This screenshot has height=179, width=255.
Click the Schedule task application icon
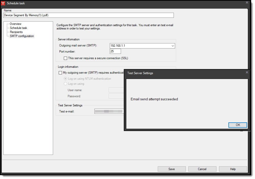[x=3, y=3]
